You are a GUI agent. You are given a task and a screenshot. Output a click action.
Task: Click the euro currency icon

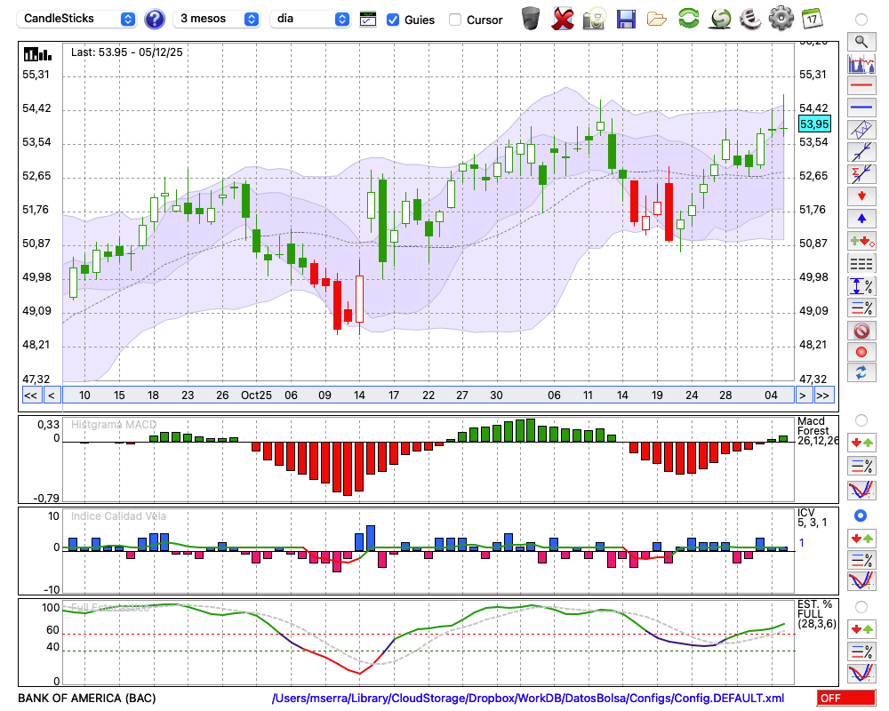pos(750,18)
